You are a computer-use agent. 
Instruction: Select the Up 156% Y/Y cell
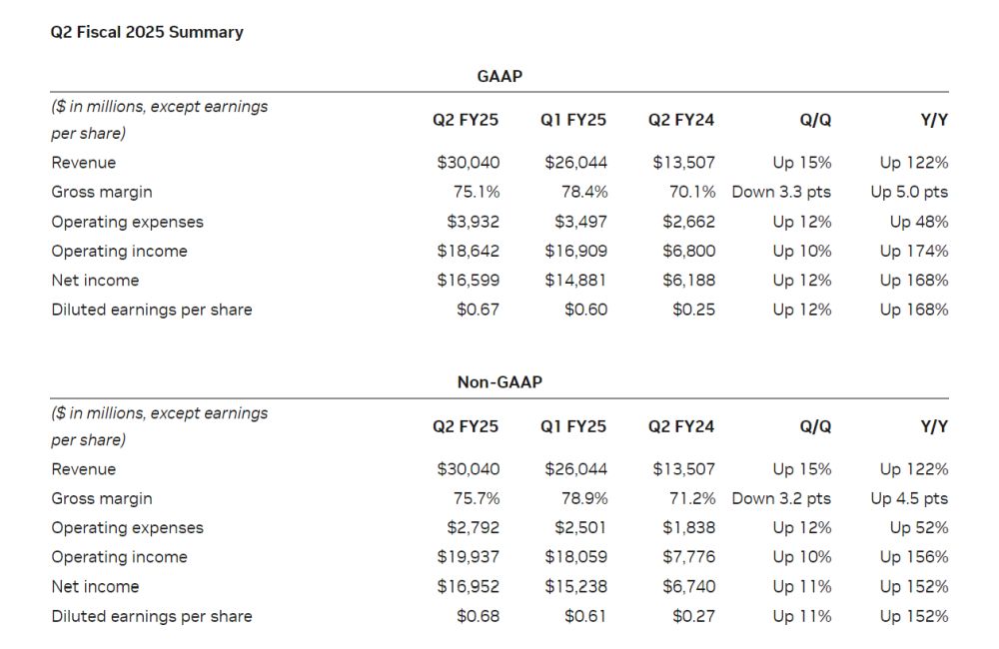click(914, 557)
